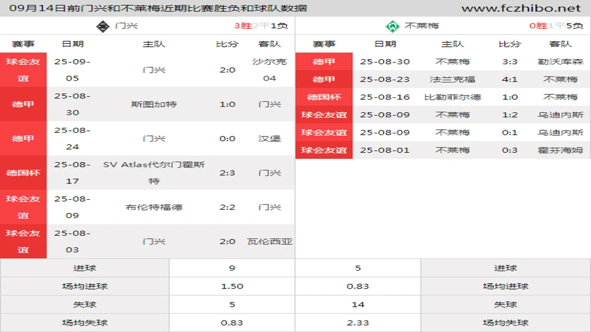
Task: Click score 2:3 in SV Atlas row
Action: click(x=228, y=173)
